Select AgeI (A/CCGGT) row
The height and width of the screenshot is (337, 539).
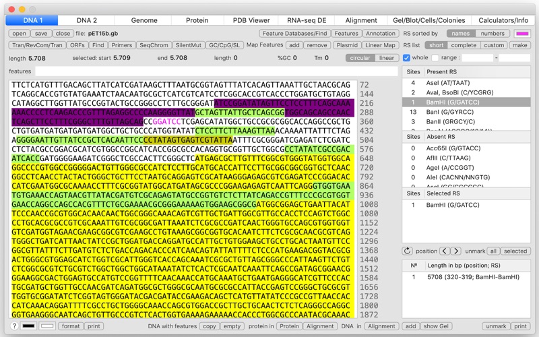(x=466, y=167)
